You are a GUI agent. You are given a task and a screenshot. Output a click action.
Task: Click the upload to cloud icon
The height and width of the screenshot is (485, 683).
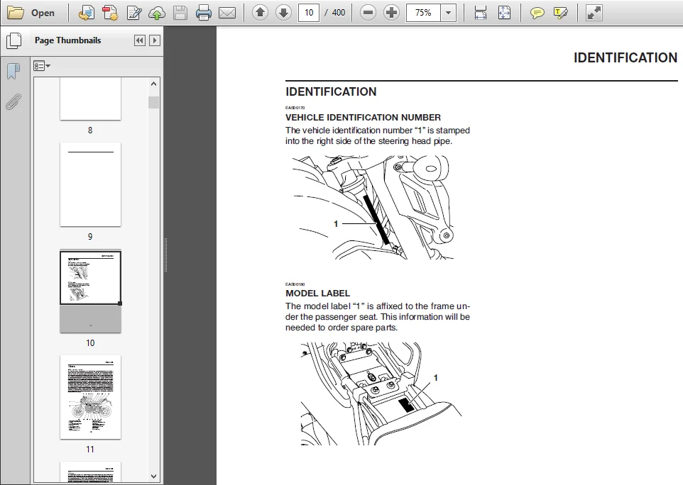tap(157, 13)
